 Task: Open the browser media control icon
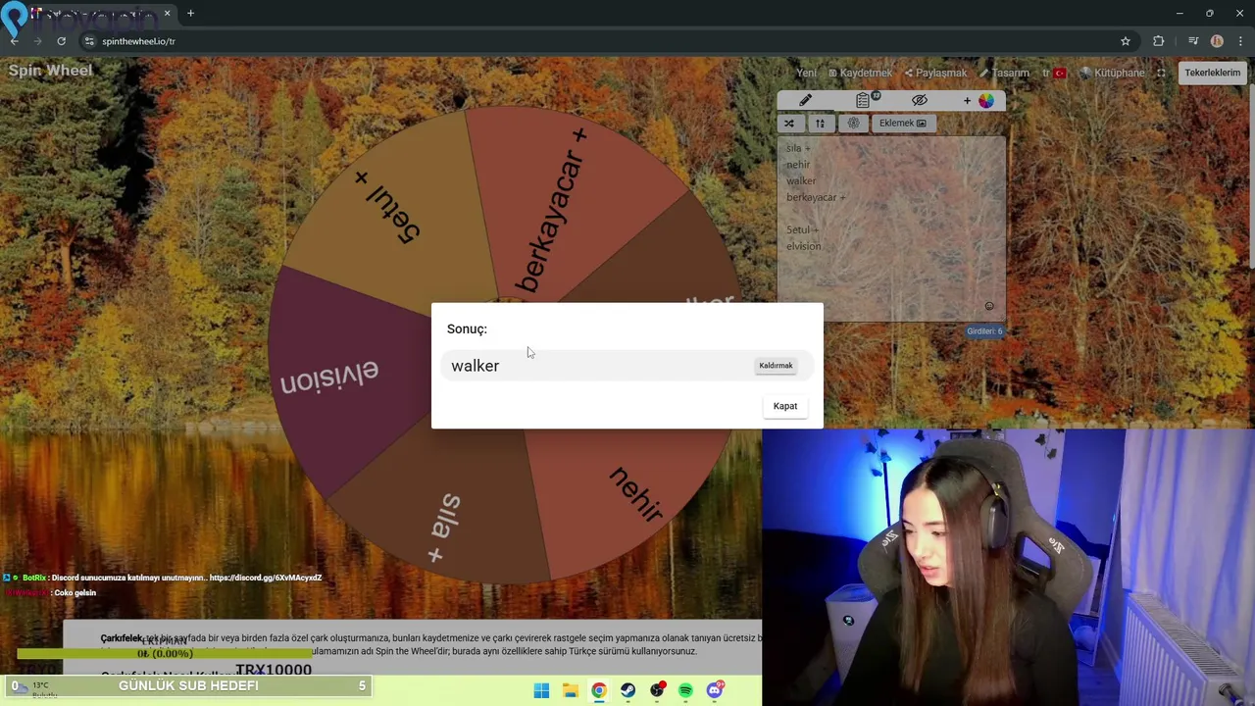pyautogui.click(x=1192, y=41)
